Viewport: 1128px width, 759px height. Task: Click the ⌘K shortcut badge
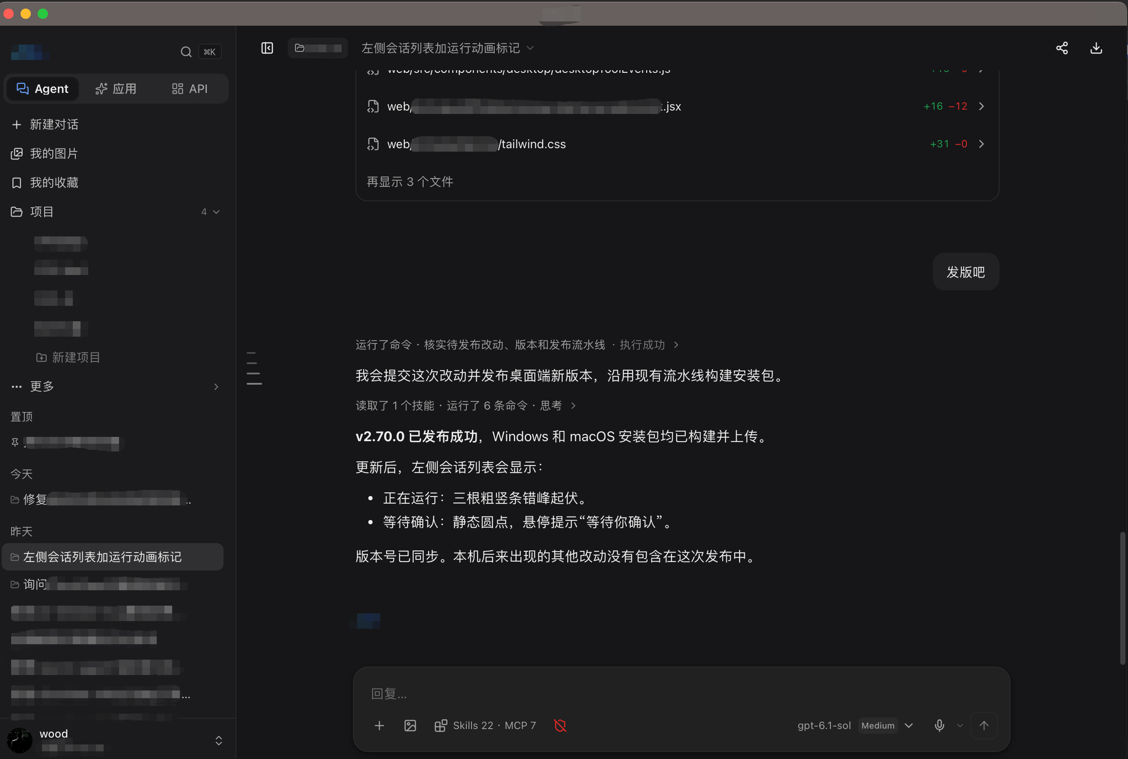(209, 52)
